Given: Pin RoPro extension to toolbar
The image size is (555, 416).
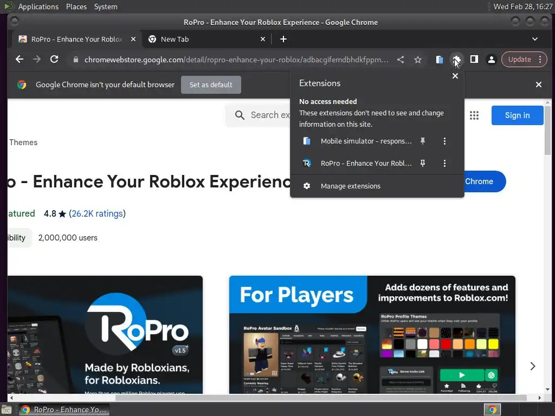Looking at the screenshot, I should 423,163.
